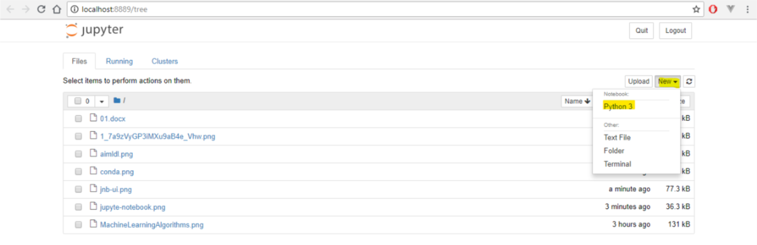Select the conda.png checkbox
The height and width of the screenshot is (245, 757).
click(x=78, y=171)
